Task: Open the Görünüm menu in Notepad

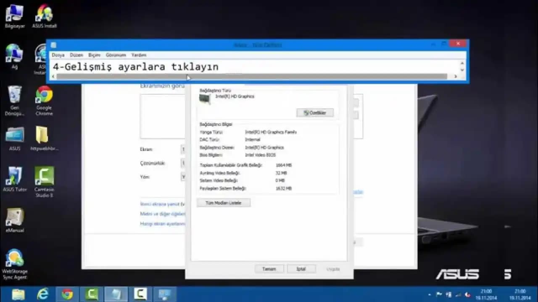Action: [x=116, y=55]
